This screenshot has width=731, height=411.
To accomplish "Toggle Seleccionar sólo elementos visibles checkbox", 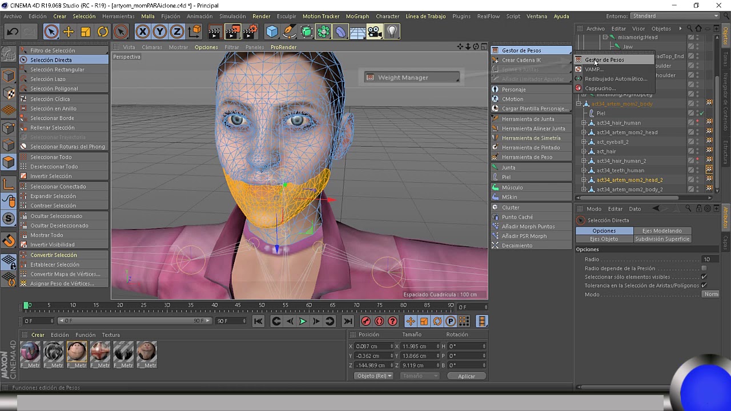I will click(x=704, y=277).
